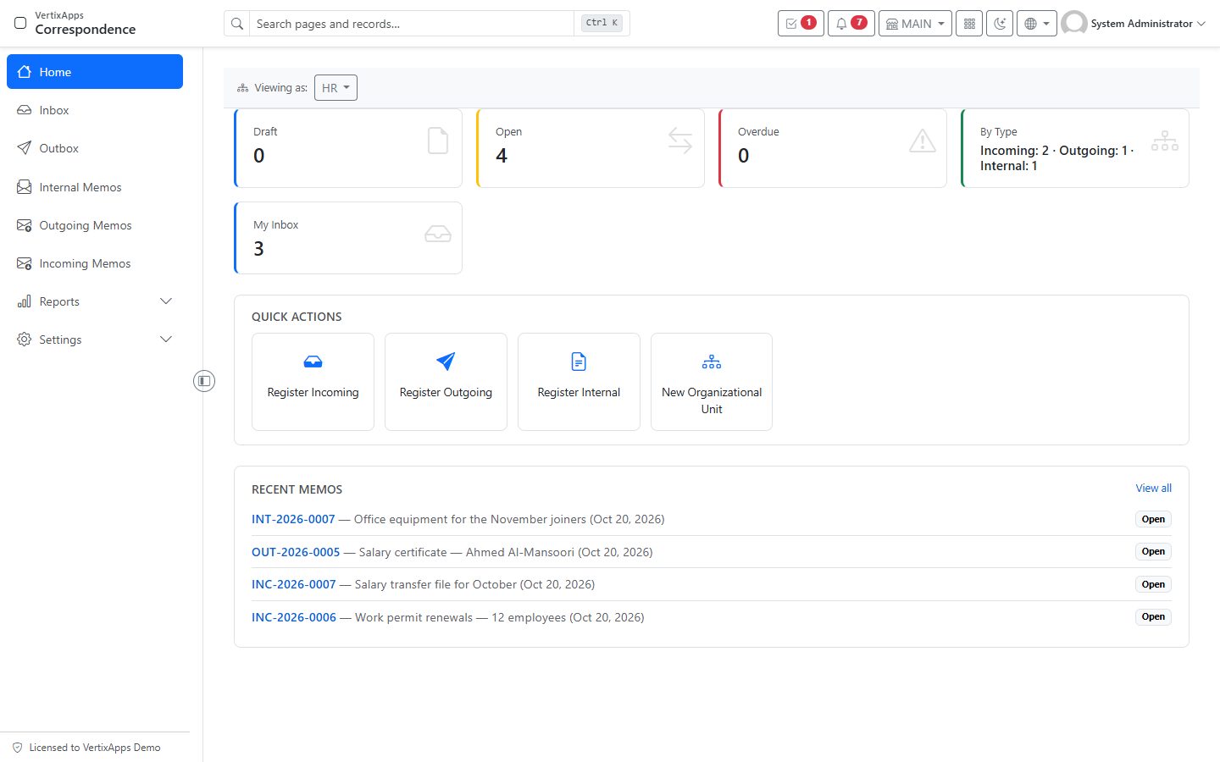Click the license shield icon in footer

17,748
